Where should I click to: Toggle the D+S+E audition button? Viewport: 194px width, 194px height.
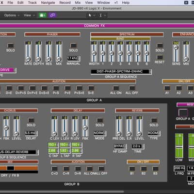pyautogui.click(x=44, y=88)
